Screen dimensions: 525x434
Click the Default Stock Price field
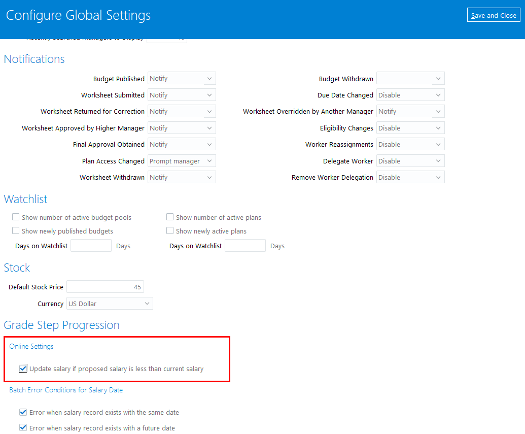click(105, 287)
